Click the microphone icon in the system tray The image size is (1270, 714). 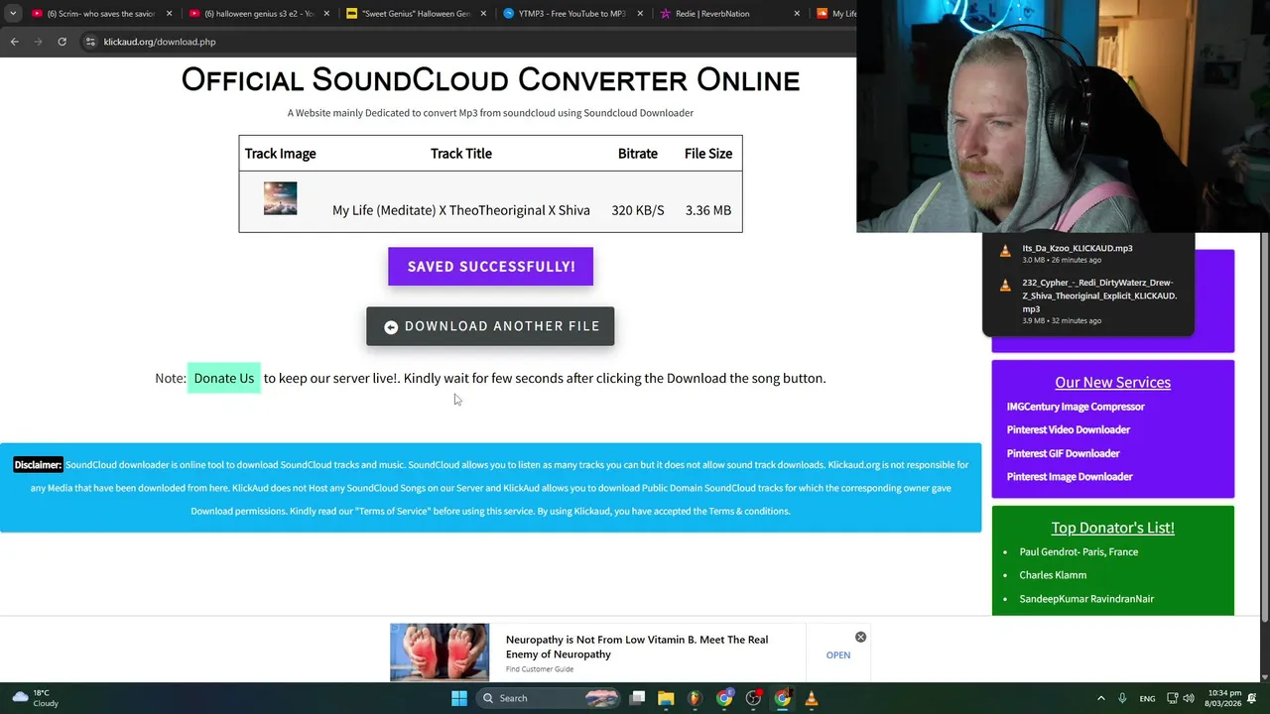pyautogui.click(x=1122, y=698)
